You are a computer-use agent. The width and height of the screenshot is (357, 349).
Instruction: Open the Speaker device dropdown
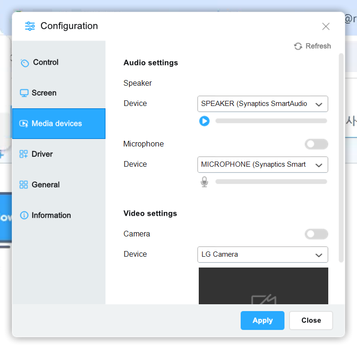click(262, 104)
